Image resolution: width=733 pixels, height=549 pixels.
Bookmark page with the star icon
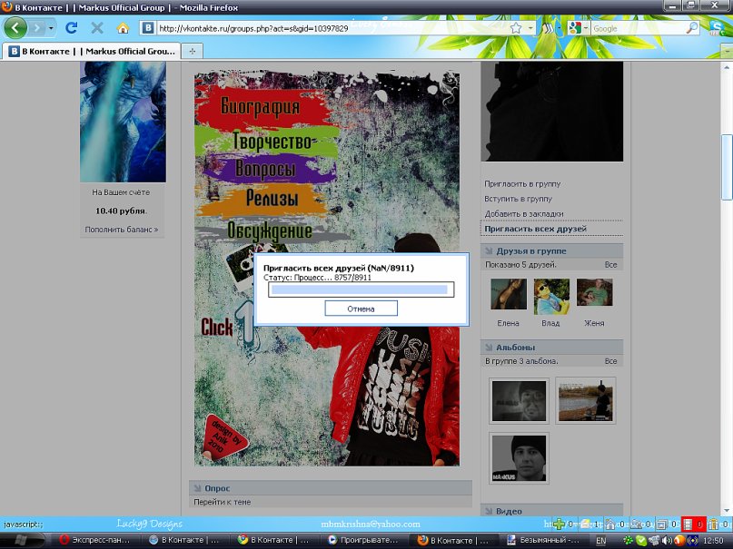coord(516,28)
